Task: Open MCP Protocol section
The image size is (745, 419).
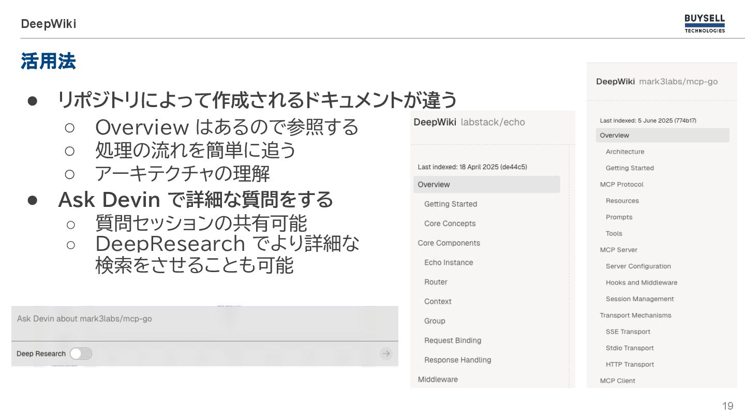Action: [621, 184]
